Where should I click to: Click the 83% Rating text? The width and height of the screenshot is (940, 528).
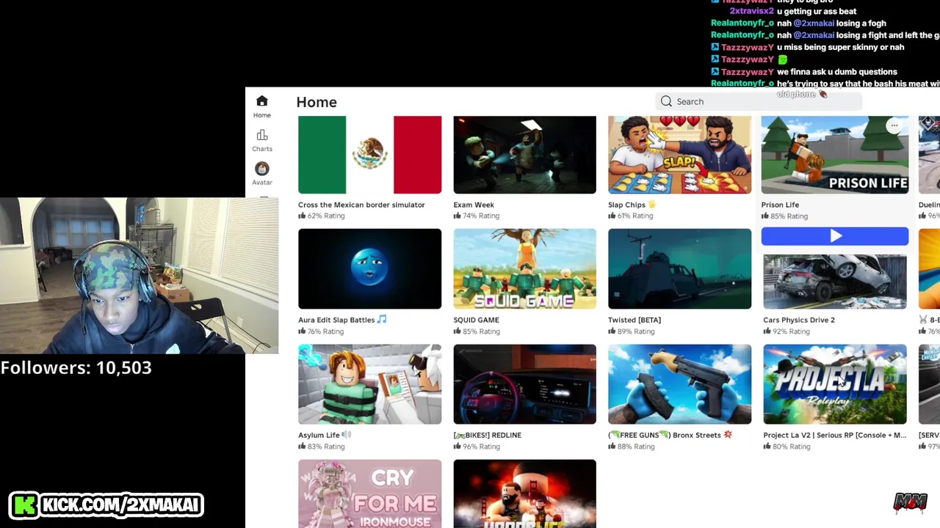pos(326,447)
